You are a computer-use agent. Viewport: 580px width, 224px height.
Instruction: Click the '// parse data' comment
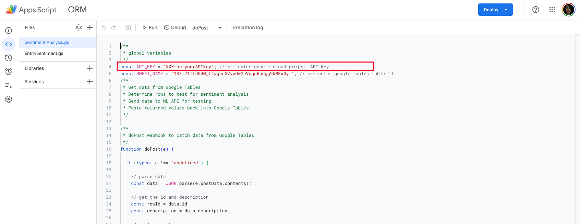click(148, 177)
